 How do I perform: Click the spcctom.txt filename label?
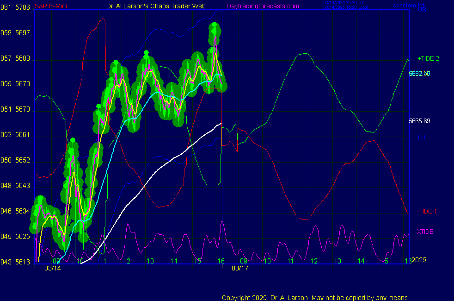tap(409, 5)
